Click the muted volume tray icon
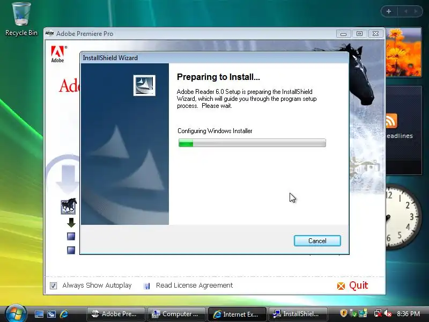 (387, 313)
